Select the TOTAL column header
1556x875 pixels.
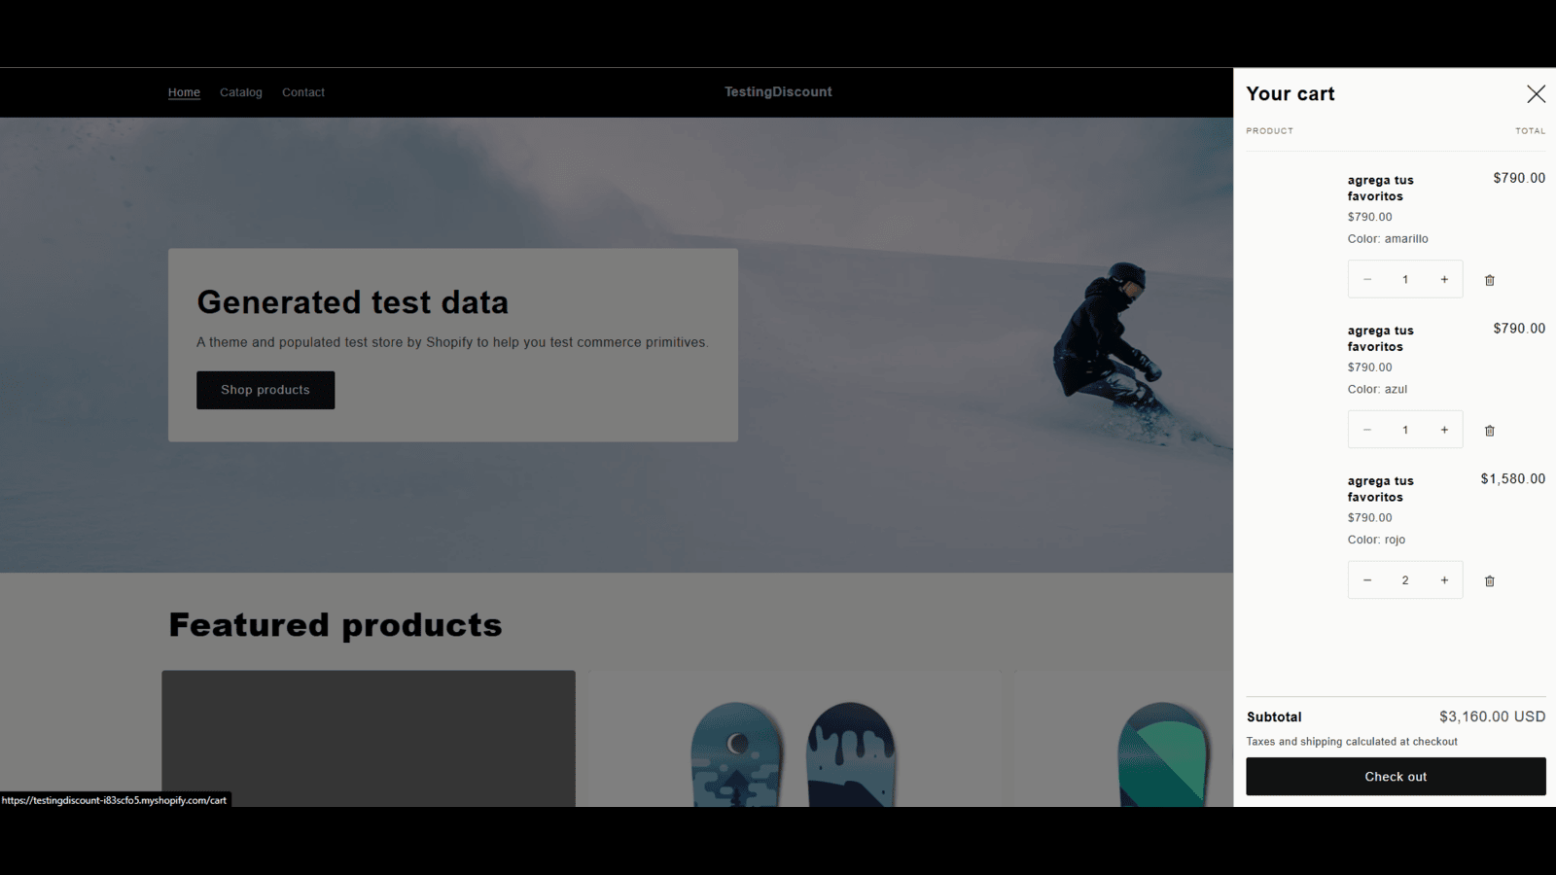(x=1531, y=131)
